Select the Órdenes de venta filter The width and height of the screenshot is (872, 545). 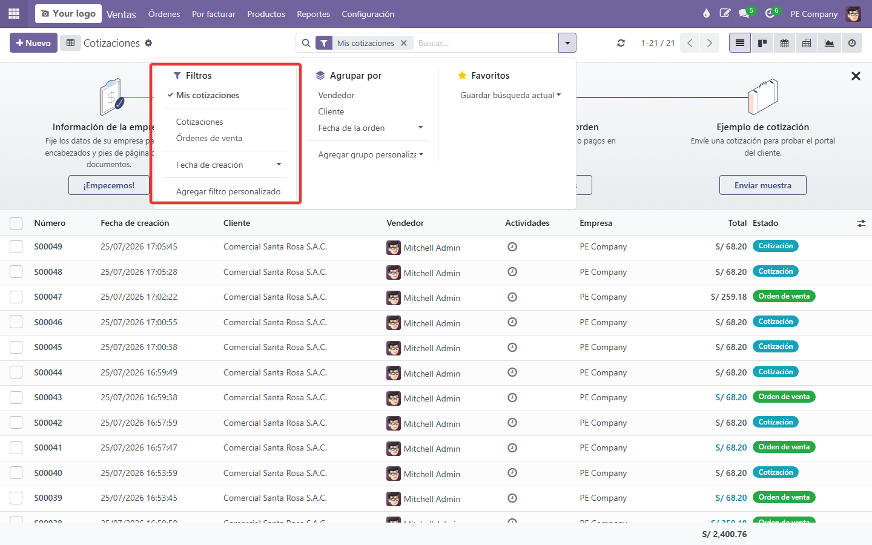pos(209,138)
